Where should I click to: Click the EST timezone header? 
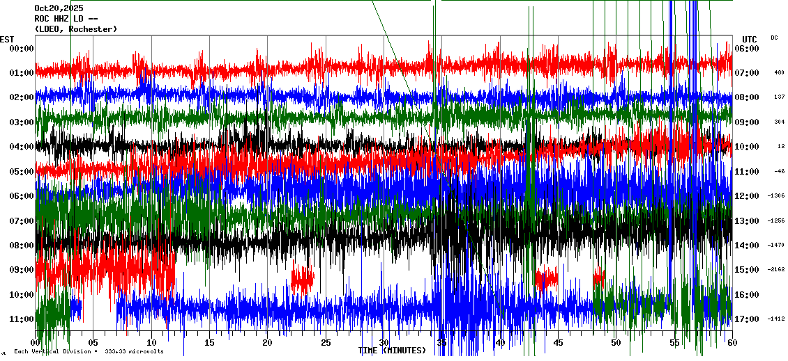(x=8, y=38)
